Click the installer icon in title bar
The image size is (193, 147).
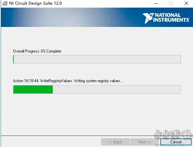(x=5, y=3)
